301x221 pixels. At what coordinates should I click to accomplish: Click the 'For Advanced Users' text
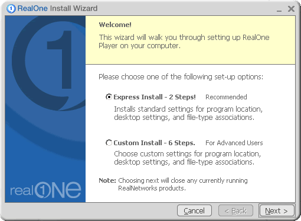234,143
